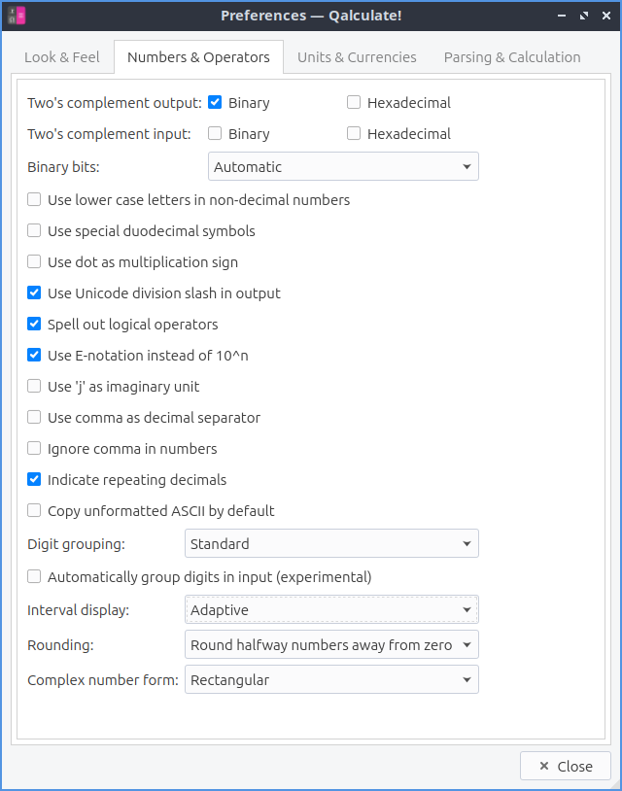The height and width of the screenshot is (791, 622).
Task: Go to Parsing & Calculation tab
Action: (512, 57)
